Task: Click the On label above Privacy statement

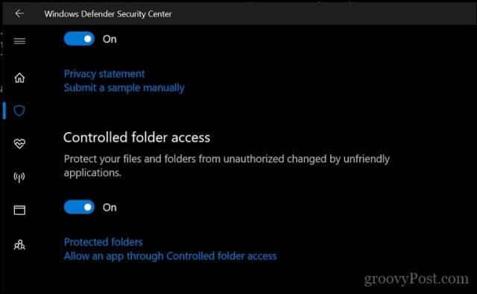Action: point(110,40)
